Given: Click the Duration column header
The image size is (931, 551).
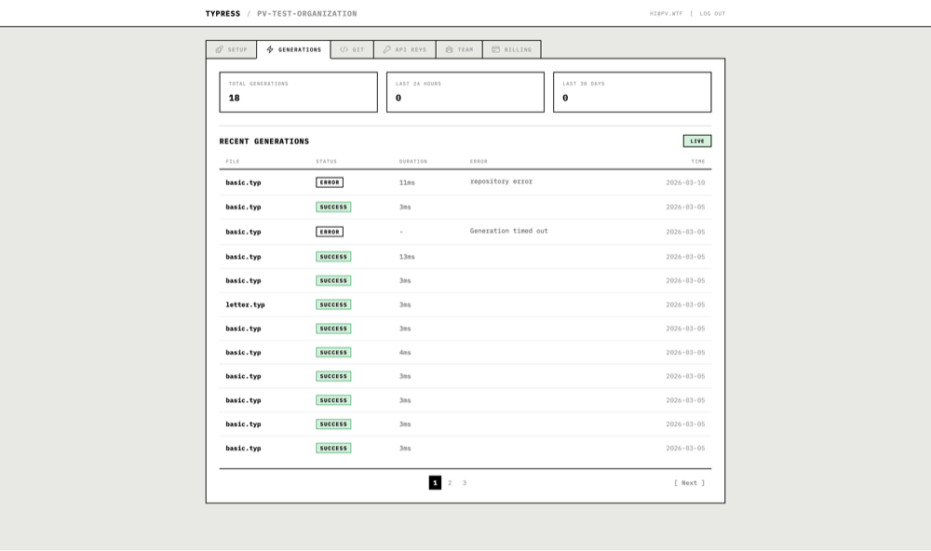Looking at the screenshot, I should click(x=413, y=162).
